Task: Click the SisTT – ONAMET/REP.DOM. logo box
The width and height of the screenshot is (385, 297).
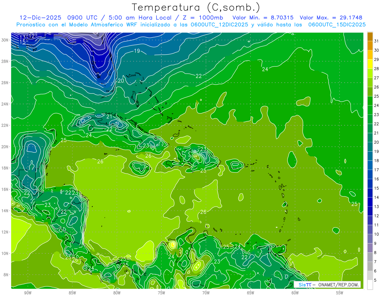Action: pyautogui.click(x=327, y=285)
